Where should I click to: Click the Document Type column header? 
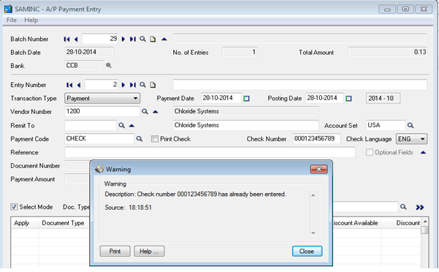click(x=64, y=223)
